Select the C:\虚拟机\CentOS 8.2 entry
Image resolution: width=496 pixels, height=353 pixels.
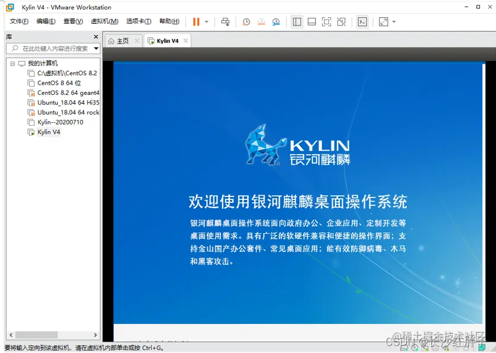[x=67, y=73]
